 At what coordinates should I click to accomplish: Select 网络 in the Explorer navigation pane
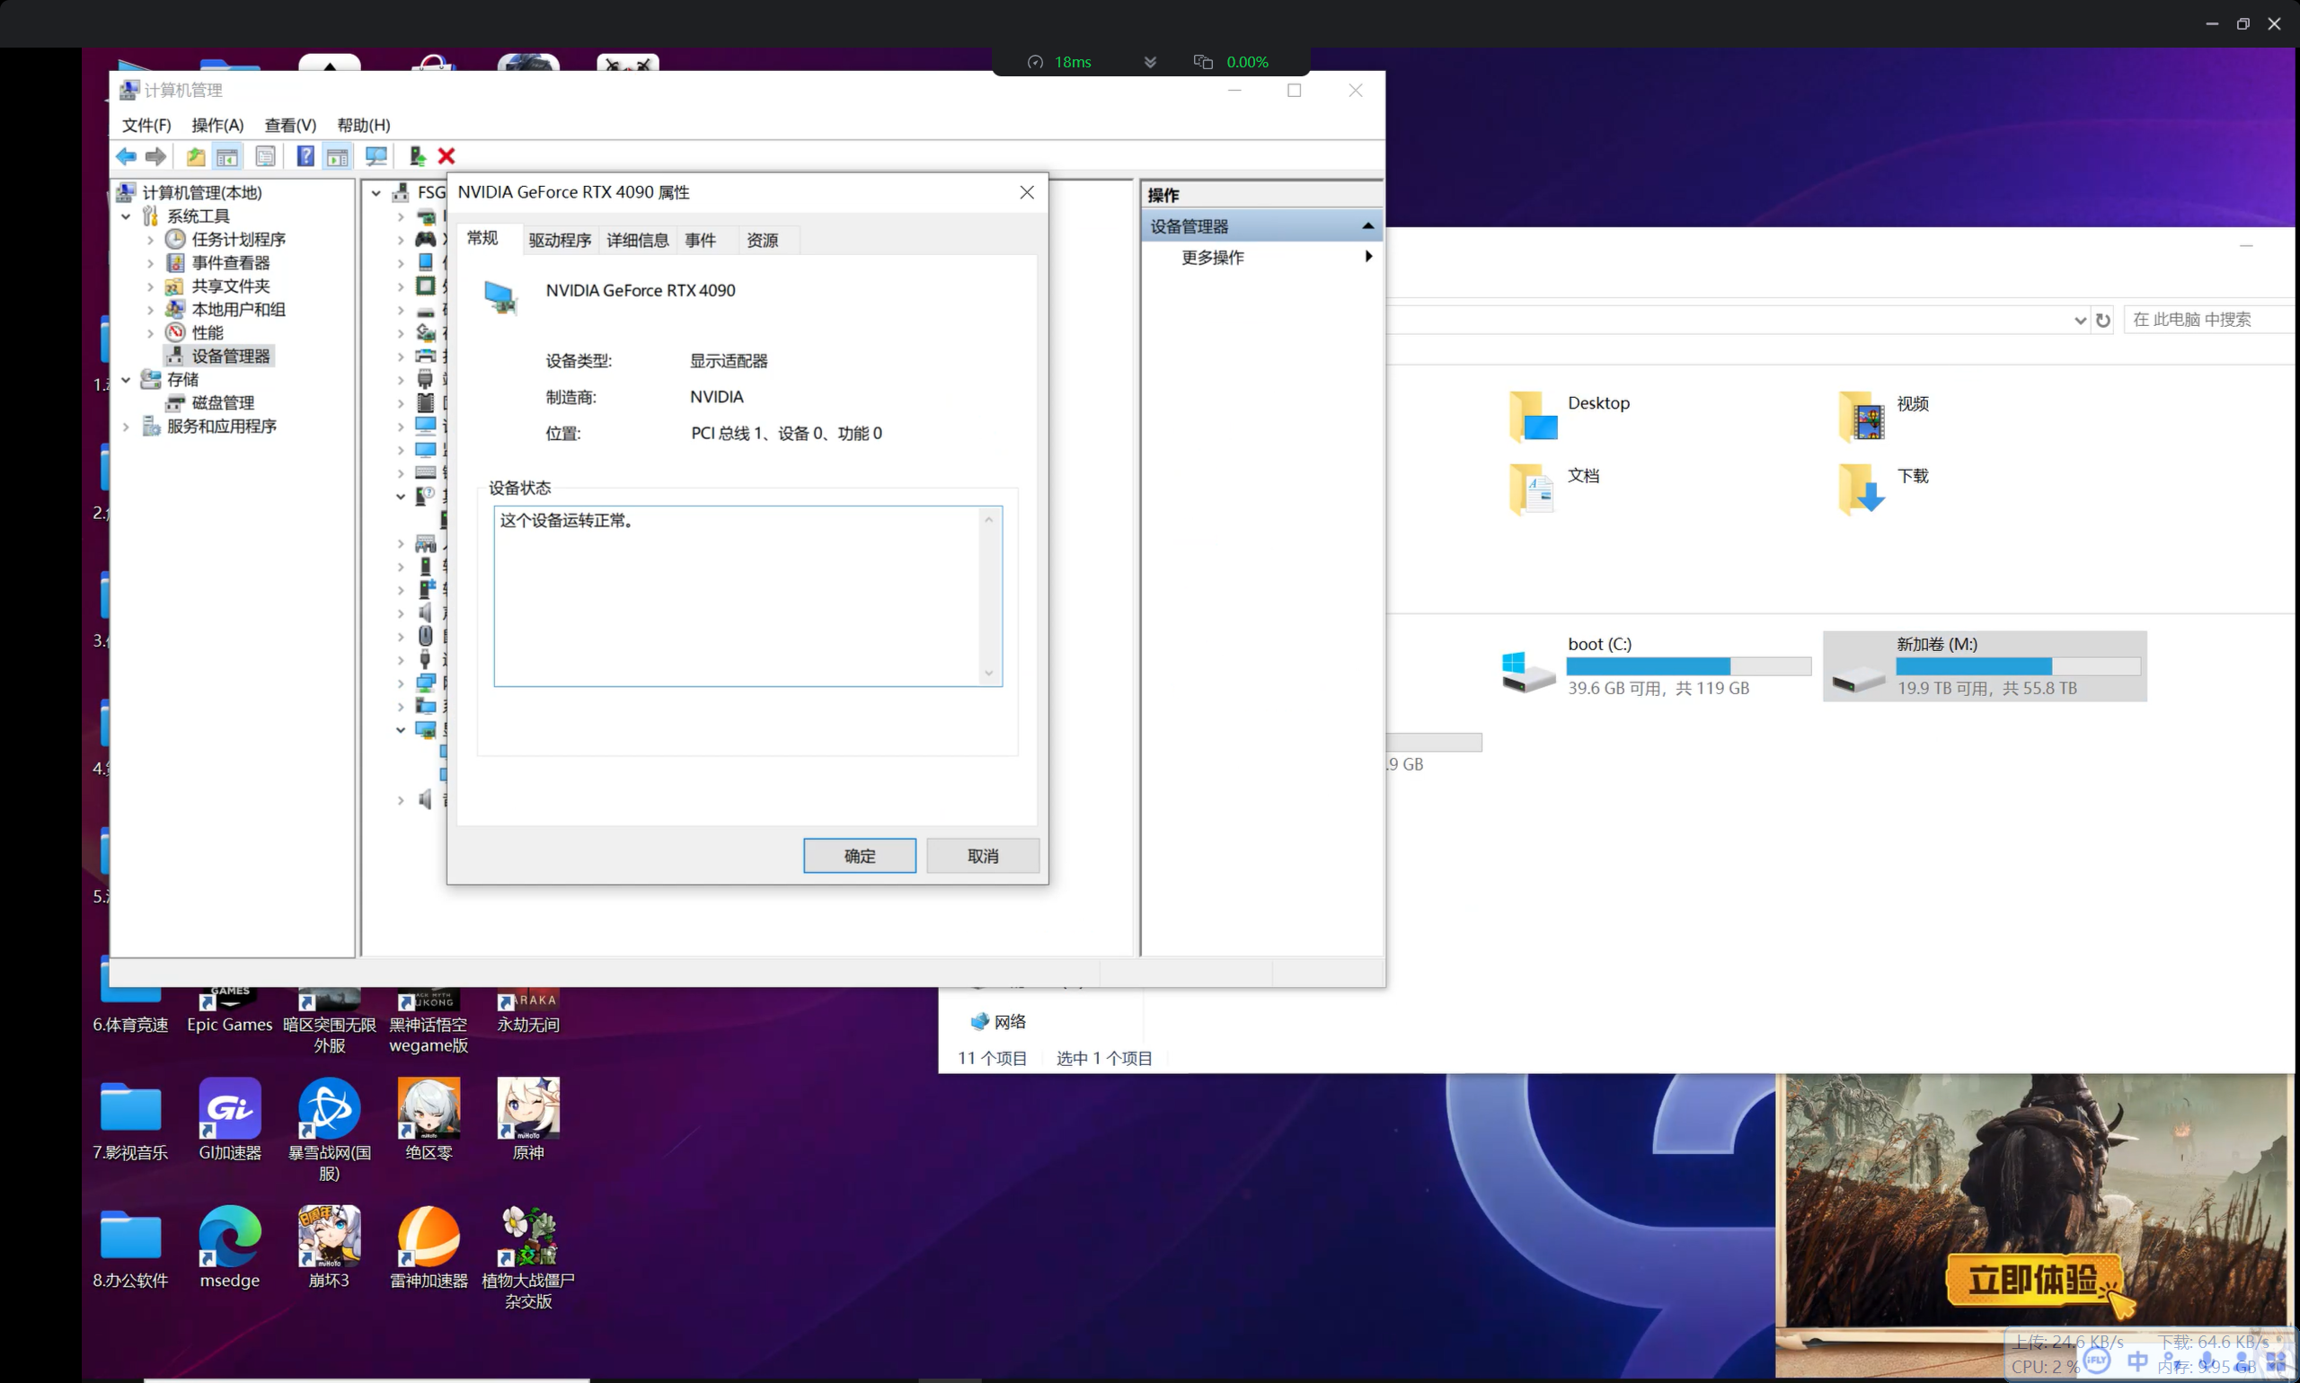(998, 1021)
